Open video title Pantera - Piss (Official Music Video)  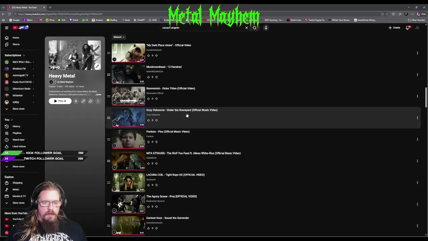click(168, 132)
